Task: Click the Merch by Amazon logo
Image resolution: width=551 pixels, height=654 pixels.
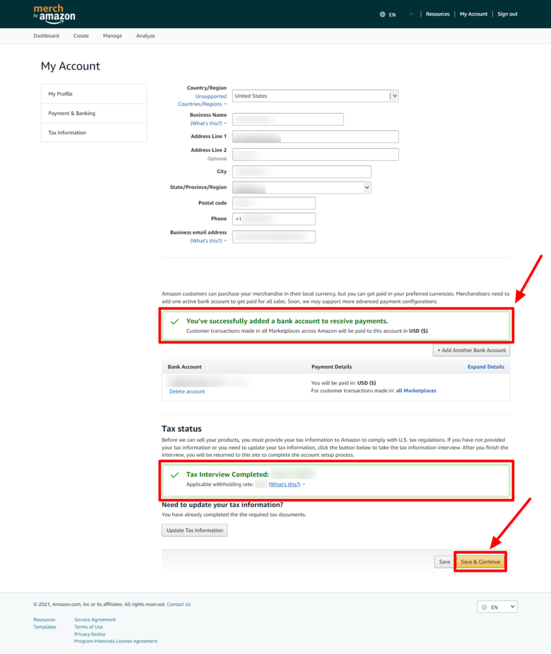Action: point(54,14)
